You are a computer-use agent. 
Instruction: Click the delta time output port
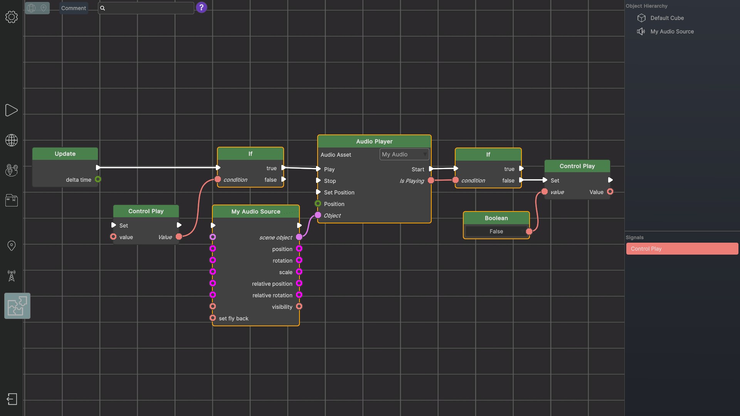pyautogui.click(x=98, y=179)
